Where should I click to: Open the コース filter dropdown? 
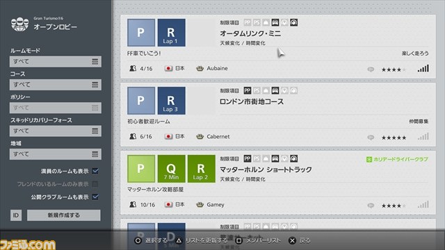point(56,85)
